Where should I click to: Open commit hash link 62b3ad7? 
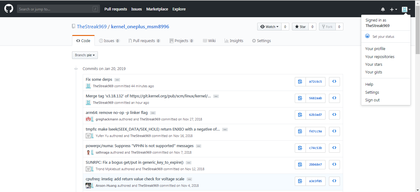pyautogui.click(x=315, y=115)
